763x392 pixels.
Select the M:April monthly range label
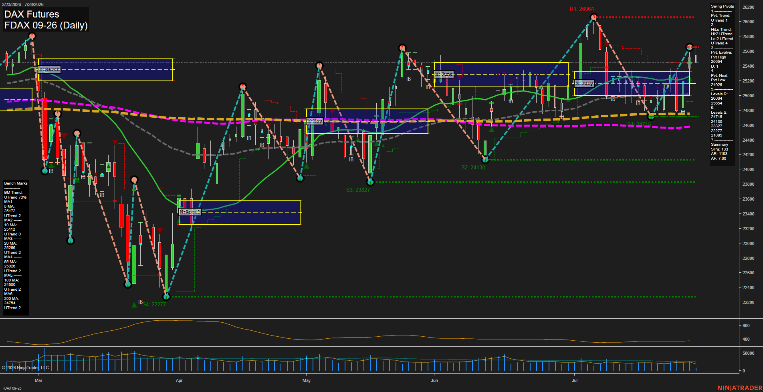tap(190, 212)
